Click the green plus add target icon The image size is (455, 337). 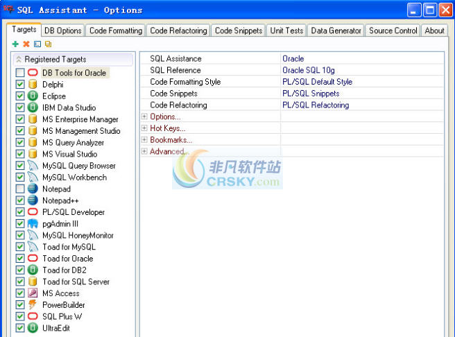click(15, 44)
